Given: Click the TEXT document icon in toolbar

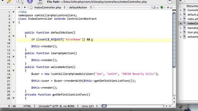Looking at the screenshot, I should (x=40, y=2).
